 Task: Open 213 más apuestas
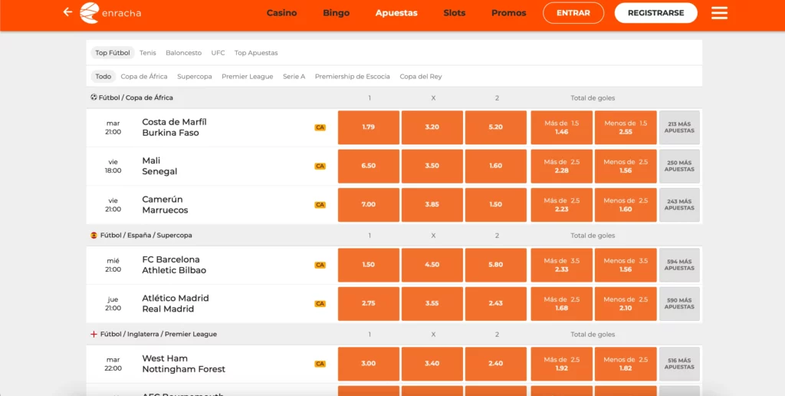tap(679, 127)
